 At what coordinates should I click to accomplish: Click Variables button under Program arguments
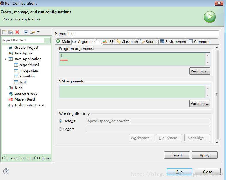[200, 71]
